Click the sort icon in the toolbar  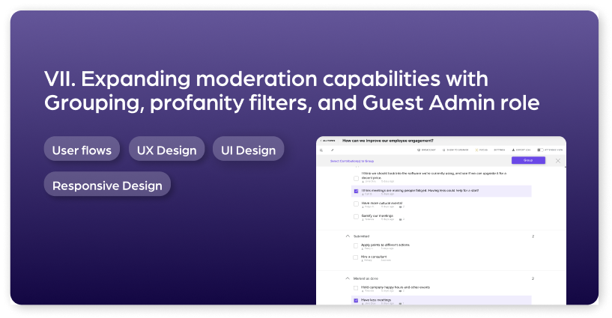pos(321,150)
